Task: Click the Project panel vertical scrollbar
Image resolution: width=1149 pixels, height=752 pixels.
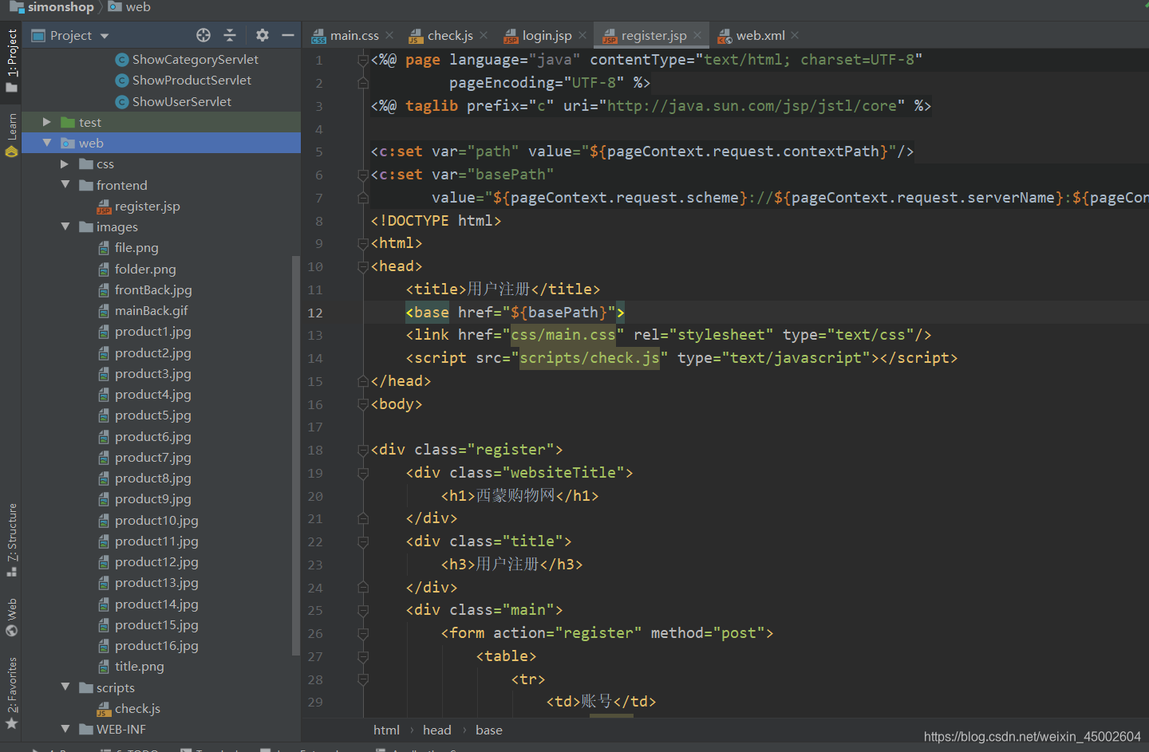Action: (296, 455)
